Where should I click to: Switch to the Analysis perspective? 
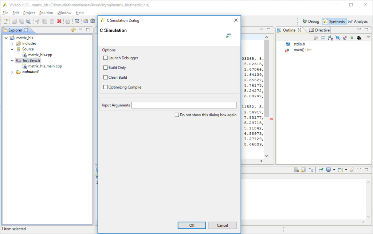tap(358, 22)
